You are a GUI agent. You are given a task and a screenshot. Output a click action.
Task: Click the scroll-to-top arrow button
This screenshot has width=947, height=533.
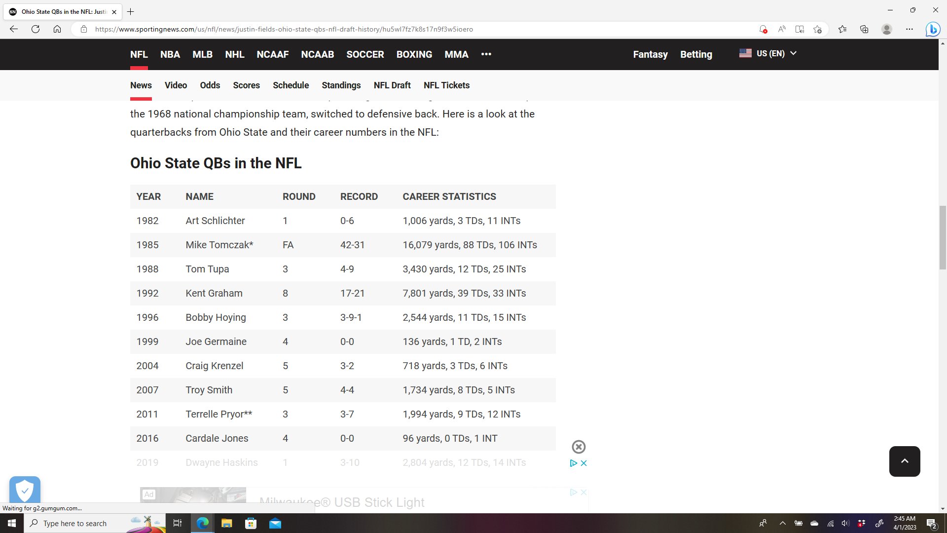905,461
